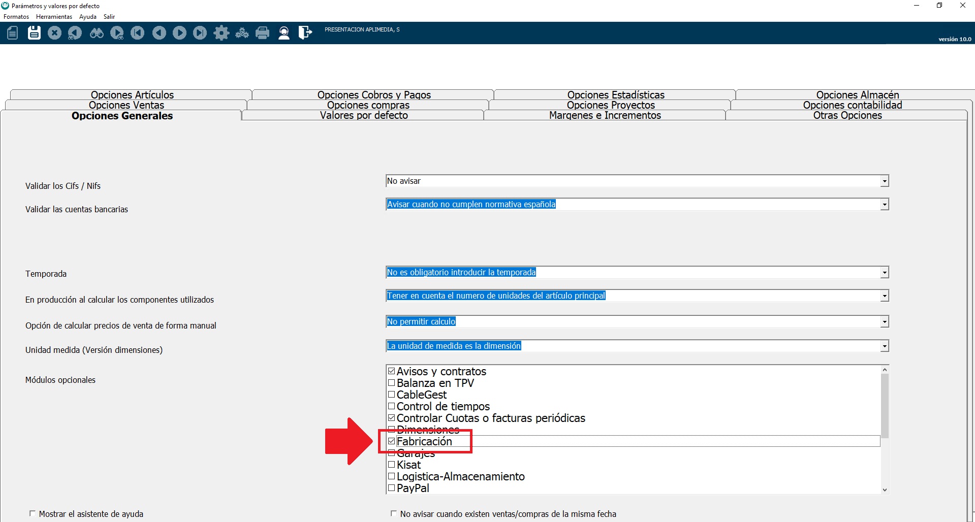Open the Ayuda menu
Image resolution: width=975 pixels, height=522 pixels.
tap(87, 17)
